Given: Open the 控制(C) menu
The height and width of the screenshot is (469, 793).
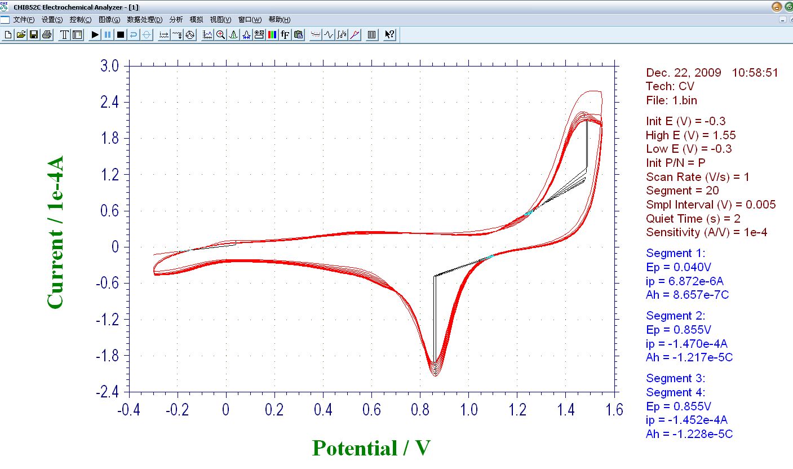Looking at the screenshot, I should point(81,20).
